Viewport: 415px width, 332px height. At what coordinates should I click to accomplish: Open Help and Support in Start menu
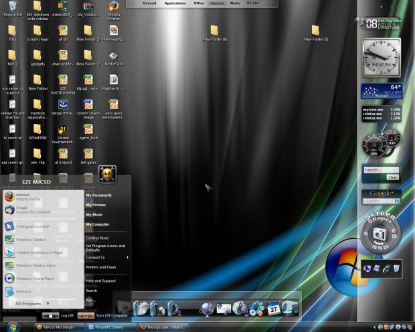click(101, 281)
